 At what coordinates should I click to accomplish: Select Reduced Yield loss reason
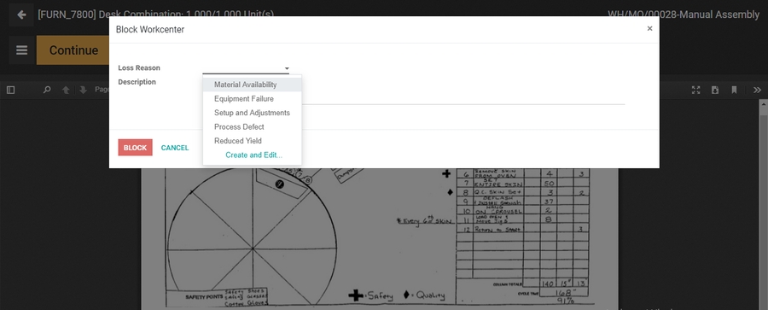253,141
